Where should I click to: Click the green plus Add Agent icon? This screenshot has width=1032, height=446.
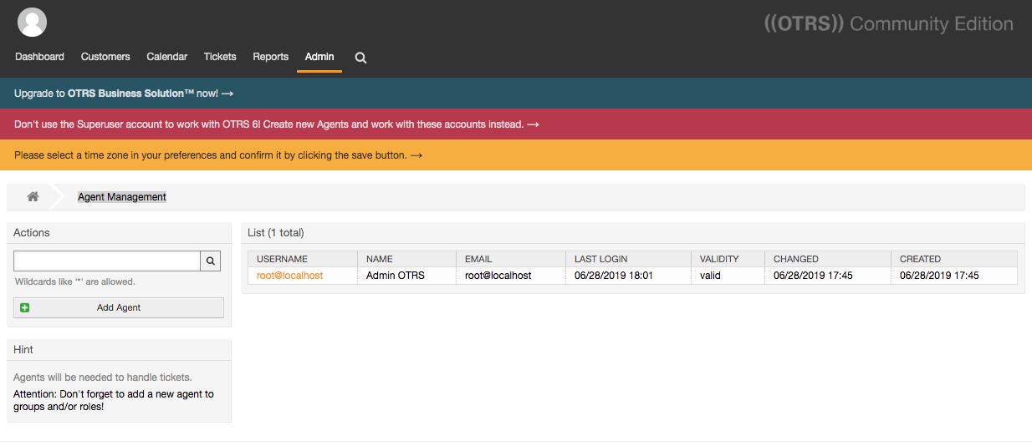point(24,307)
